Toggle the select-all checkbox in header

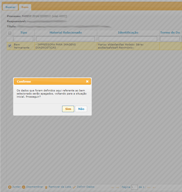[10, 33]
